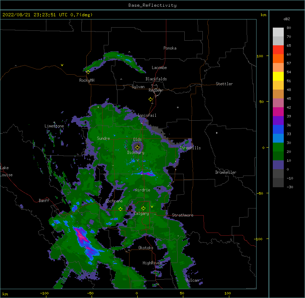This screenshot has height=298, width=305.
Task: Select the Blackfalds city label
Action: coord(156,79)
